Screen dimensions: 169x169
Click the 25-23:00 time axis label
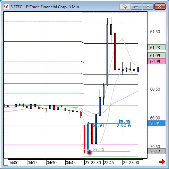click(x=131, y=163)
